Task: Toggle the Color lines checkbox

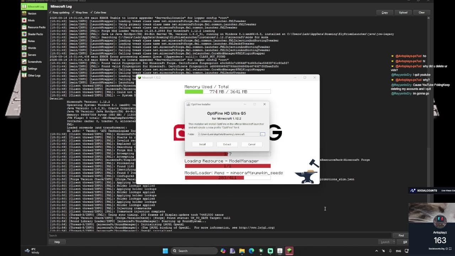Action: click(x=92, y=12)
